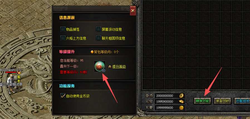Toggle the 屏幕滚动信息 checkbox
This screenshot has height=119, width=250.
click(99, 29)
